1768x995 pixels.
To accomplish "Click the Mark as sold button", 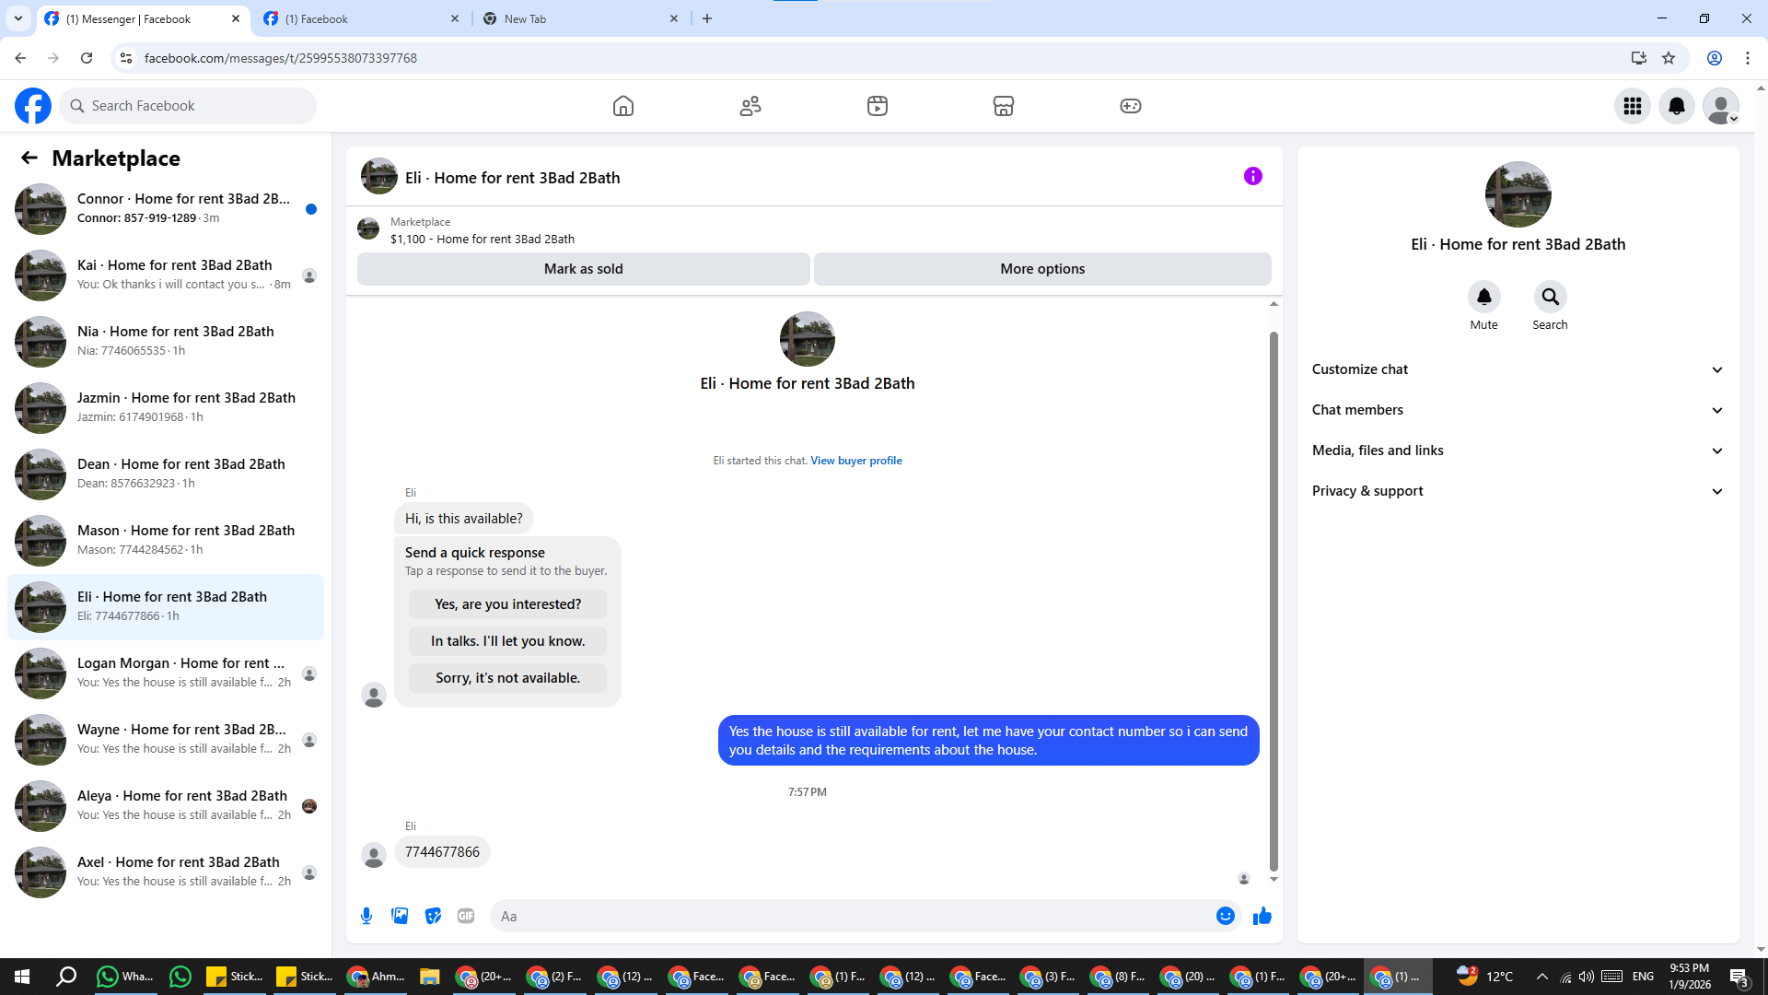I will tap(583, 269).
